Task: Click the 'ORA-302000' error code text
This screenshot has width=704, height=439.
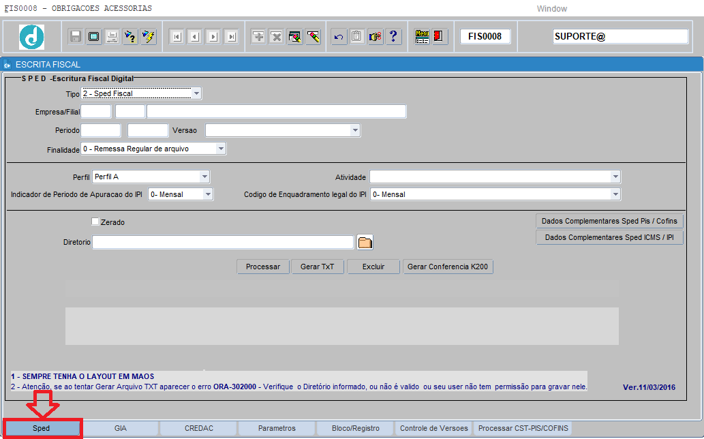Action: pos(235,387)
